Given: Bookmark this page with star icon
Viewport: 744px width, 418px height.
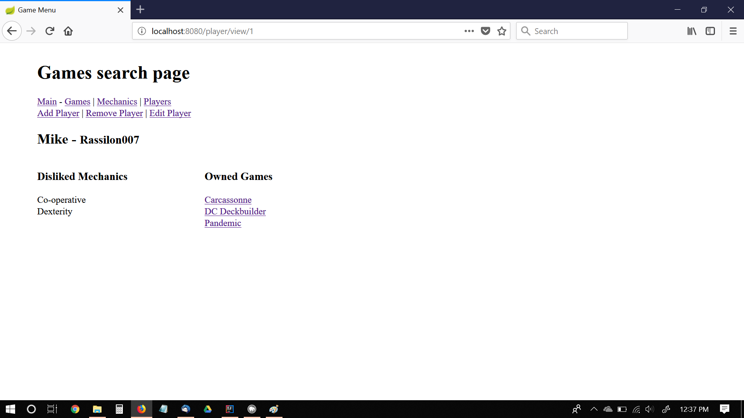Looking at the screenshot, I should pos(502,31).
